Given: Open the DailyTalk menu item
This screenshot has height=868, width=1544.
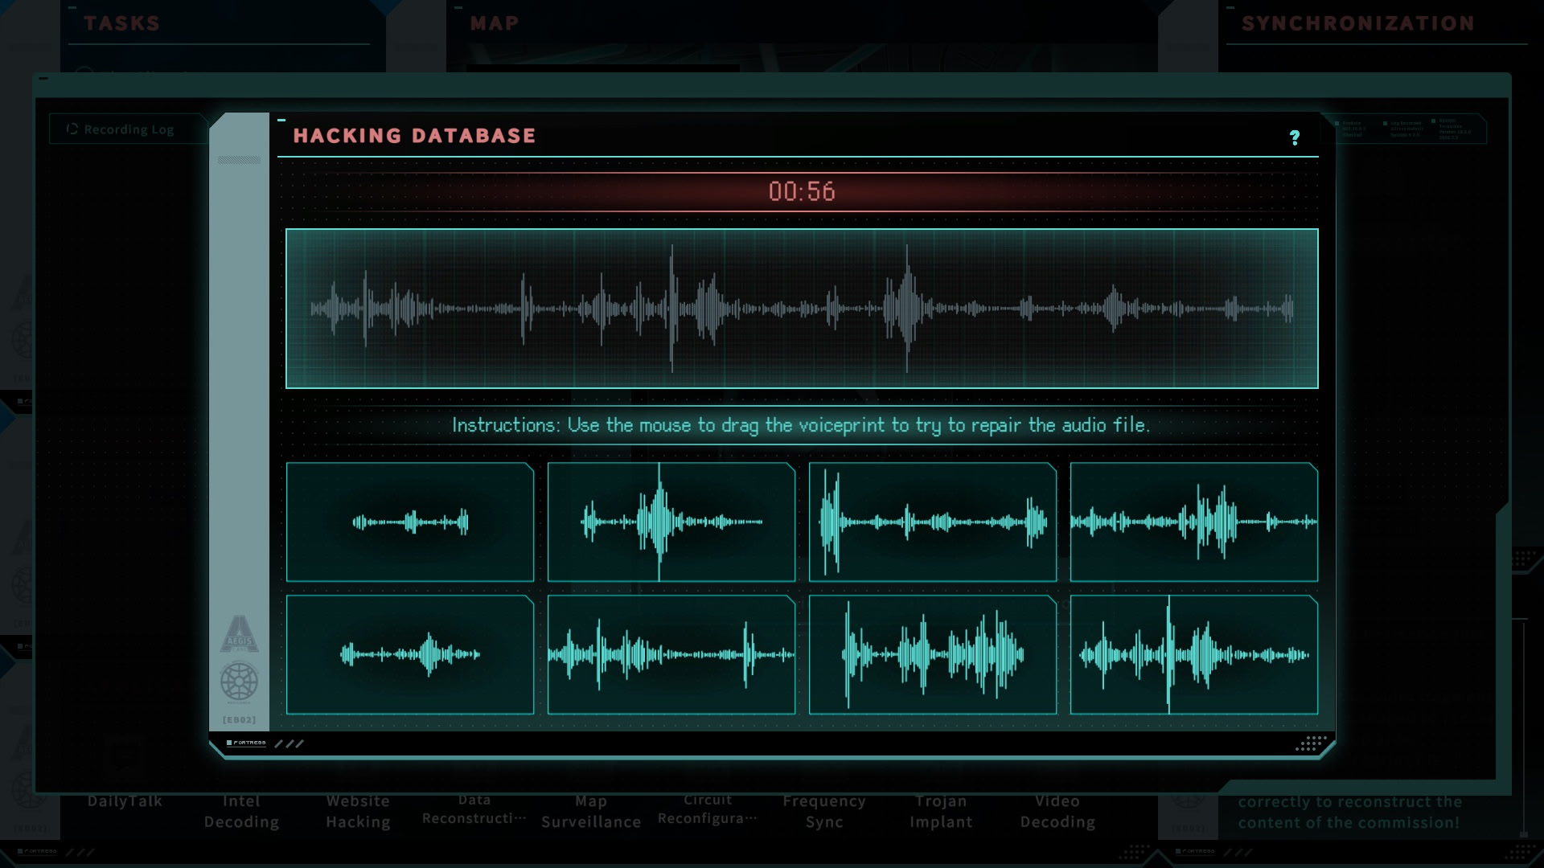Looking at the screenshot, I should pos(125,801).
